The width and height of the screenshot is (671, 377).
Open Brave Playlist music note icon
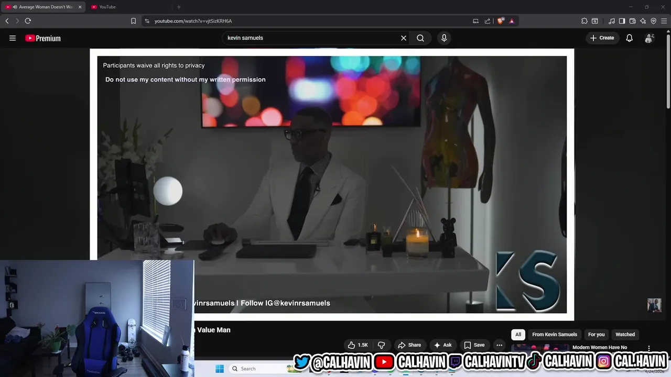[x=612, y=21]
